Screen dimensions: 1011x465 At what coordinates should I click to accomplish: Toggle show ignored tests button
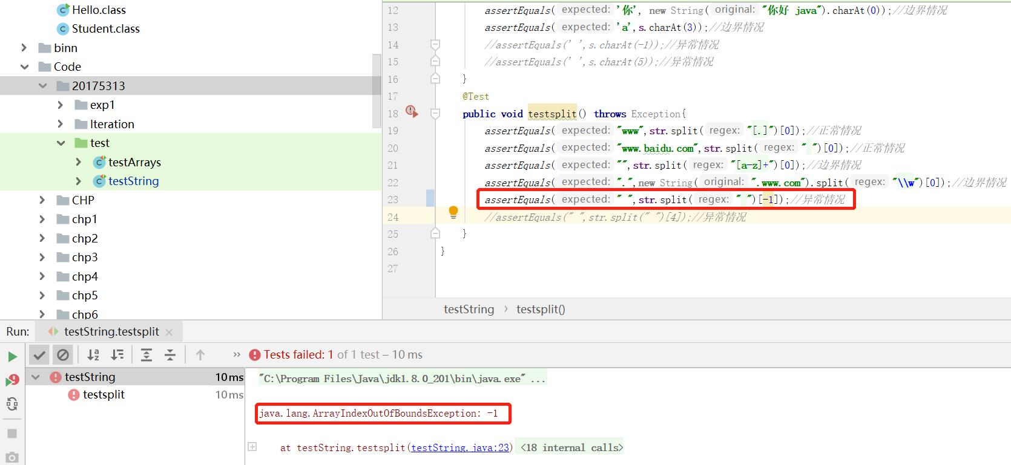pos(63,355)
